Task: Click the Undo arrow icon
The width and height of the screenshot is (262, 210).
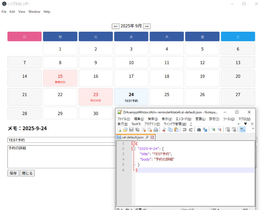Action: [184, 130]
